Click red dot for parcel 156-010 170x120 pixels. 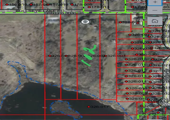point(7,5)
